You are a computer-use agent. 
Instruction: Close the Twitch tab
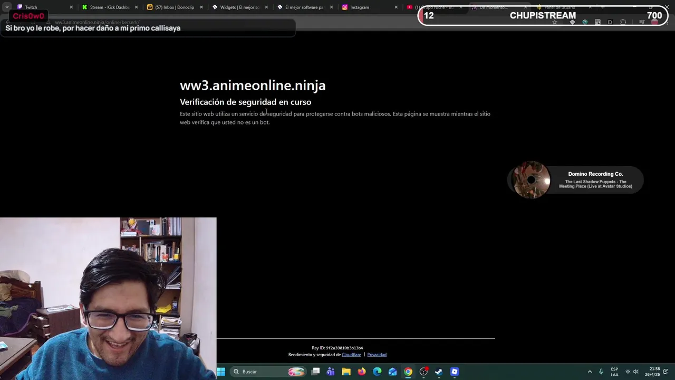(x=71, y=7)
